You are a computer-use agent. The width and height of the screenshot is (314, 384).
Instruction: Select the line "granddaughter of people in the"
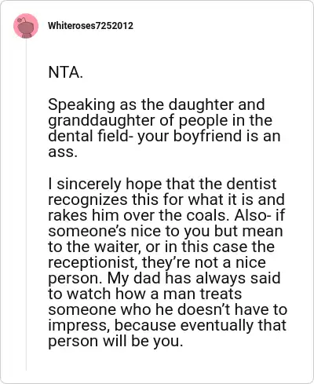coord(160,120)
